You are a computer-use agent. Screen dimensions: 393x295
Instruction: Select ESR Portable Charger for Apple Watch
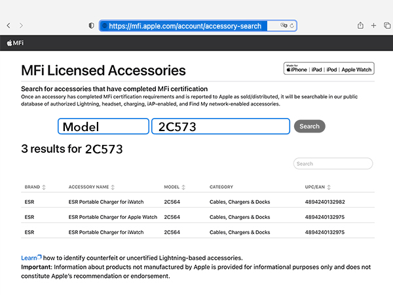pyautogui.click(x=113, y=217)
